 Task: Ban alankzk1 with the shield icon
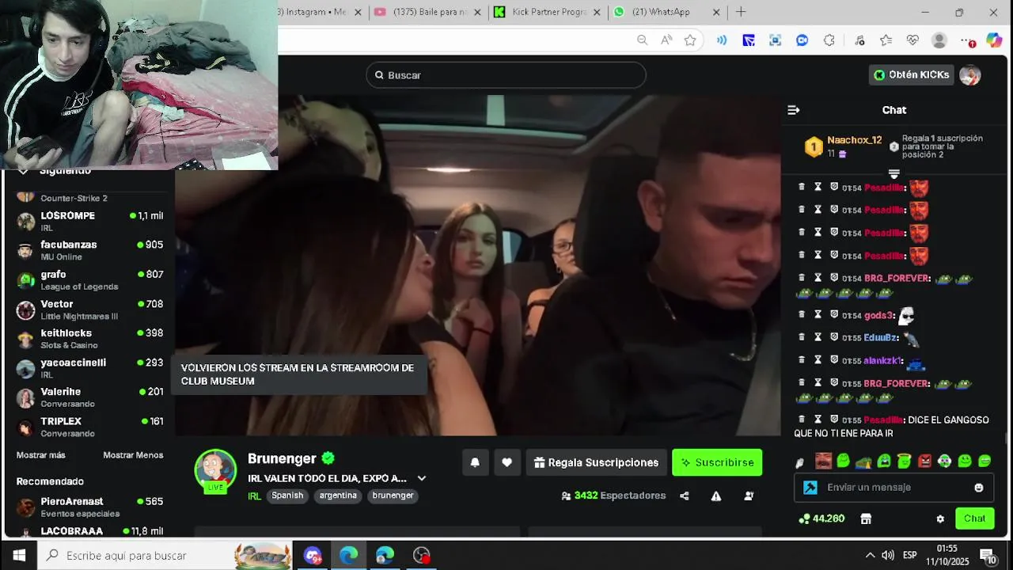(834, 359)
